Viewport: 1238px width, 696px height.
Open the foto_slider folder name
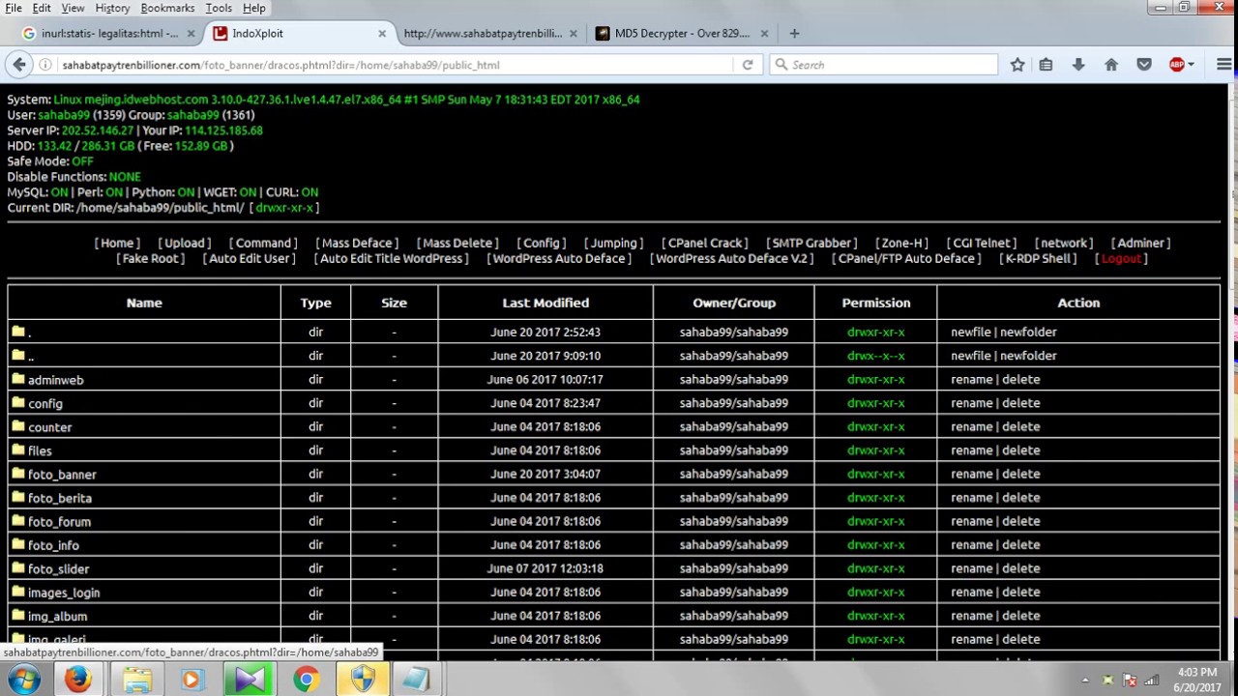point(59,569)
